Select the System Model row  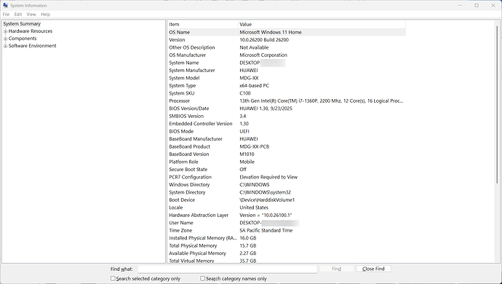287,78
